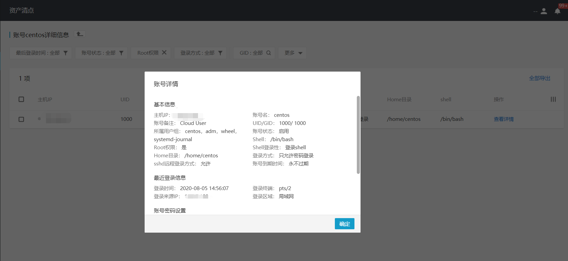Open the 登录方式 filter dropdown
Image resolution: width=568 pixels, height=261 pixels.
(x=200, y=53)
